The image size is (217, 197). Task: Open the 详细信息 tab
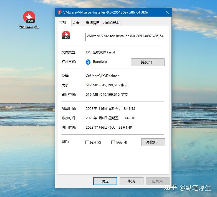point(93,23)
